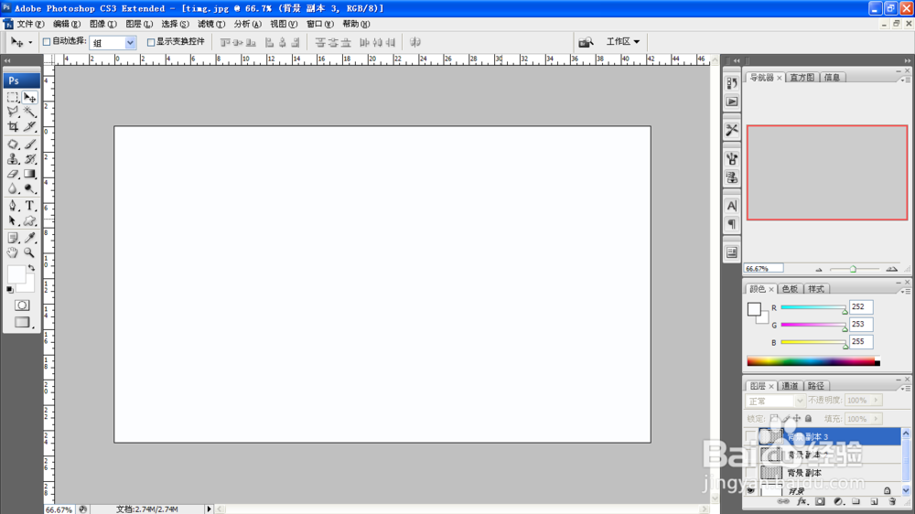Select the Brush tool
The height and width of the screenshot is (514, 915).
point(30,145)
